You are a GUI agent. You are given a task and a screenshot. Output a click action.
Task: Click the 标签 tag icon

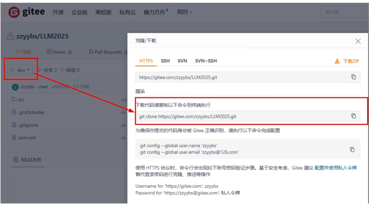point(62,70)
